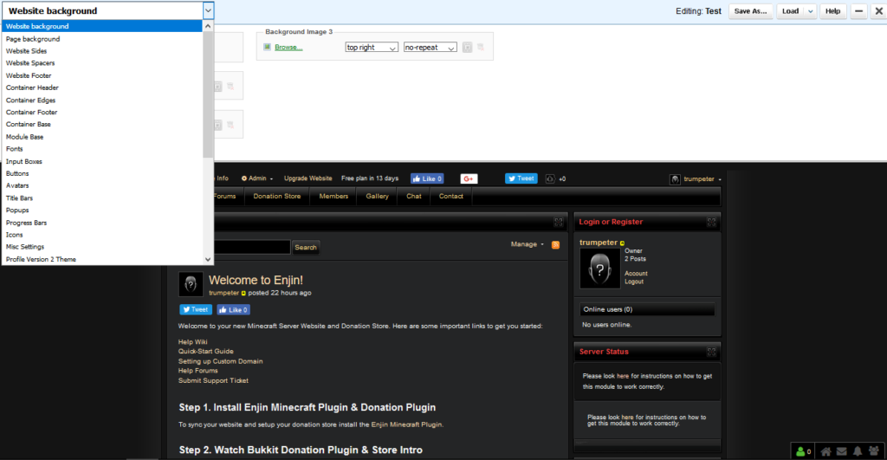887x460 pixels.
Task: Click the green online friends icon
Action: point(800,451)
